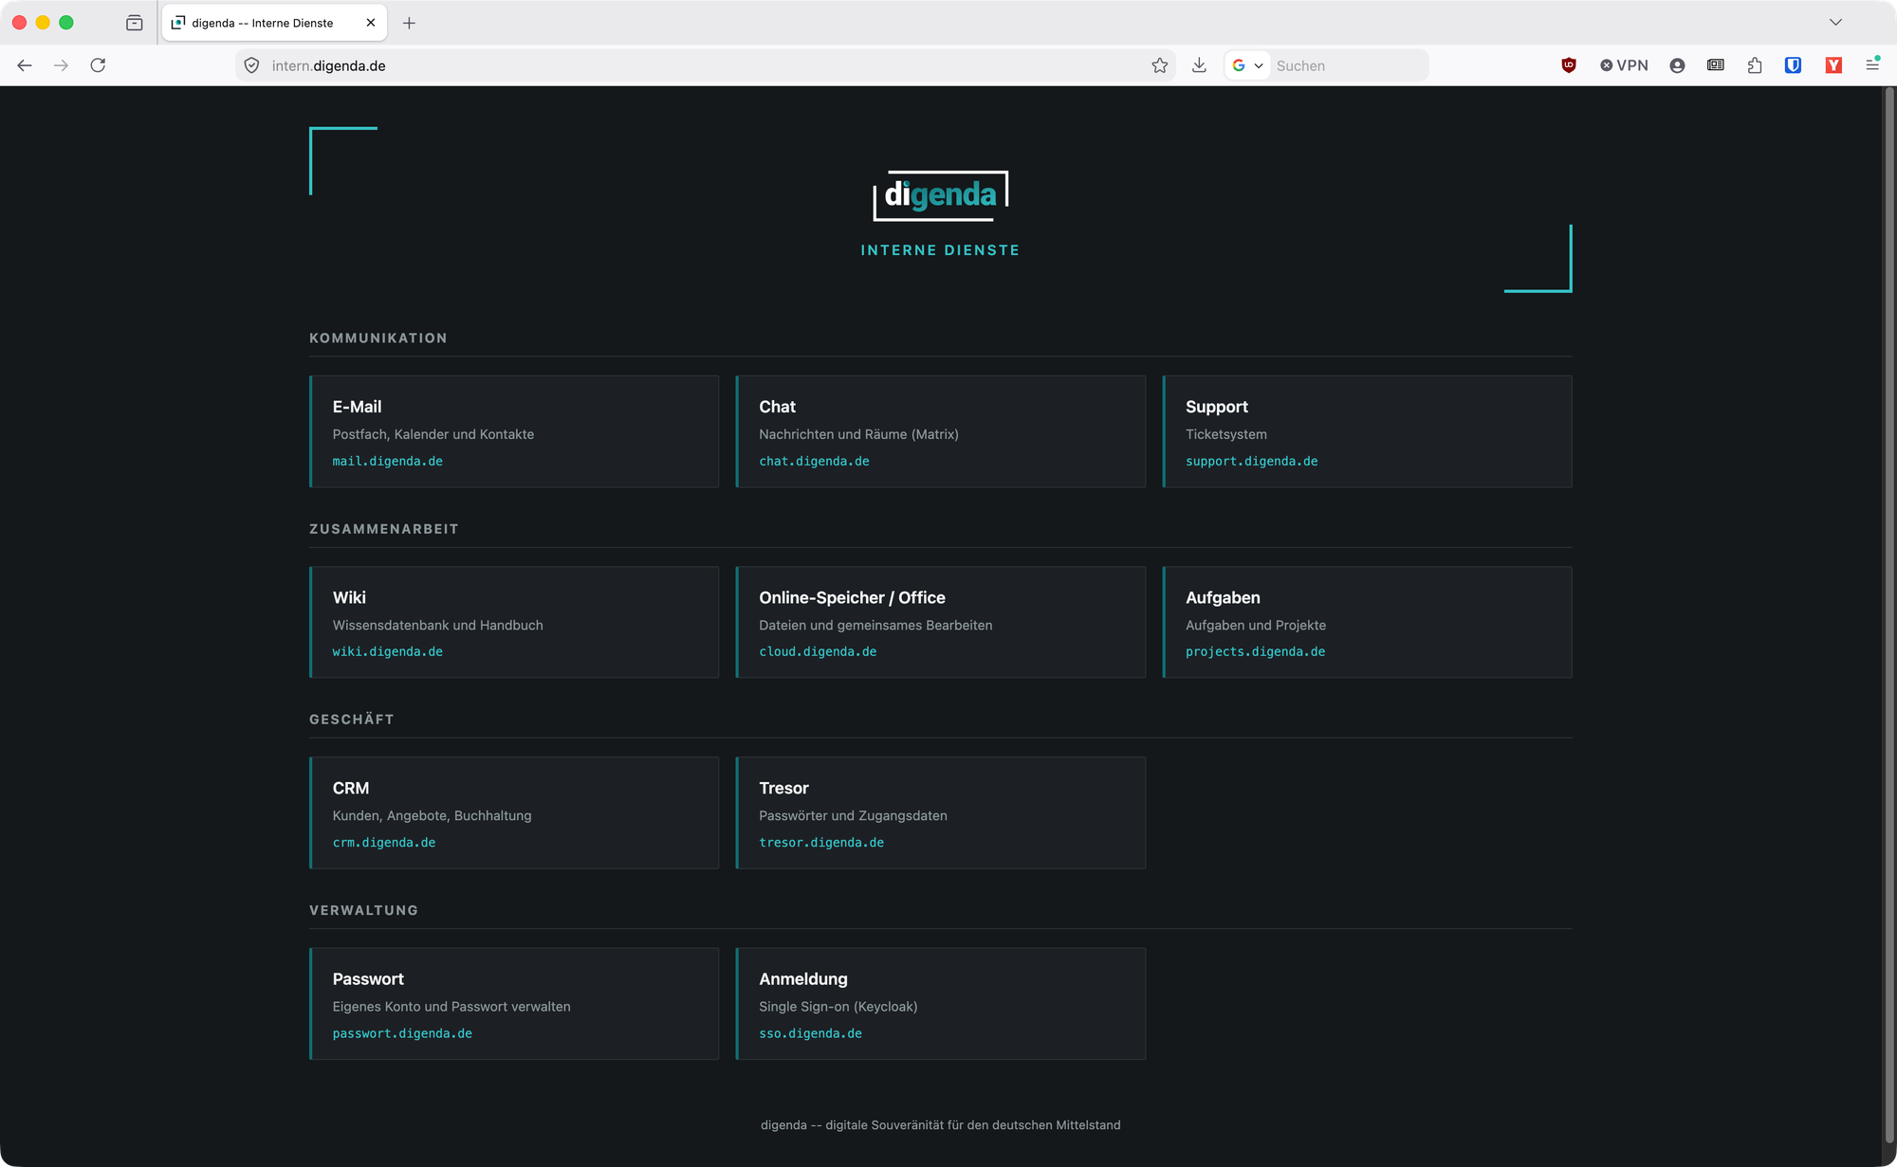1897x1167 pixels.
Task: Click the page's vertical scrollbar
Action: tap(1888, 616)
